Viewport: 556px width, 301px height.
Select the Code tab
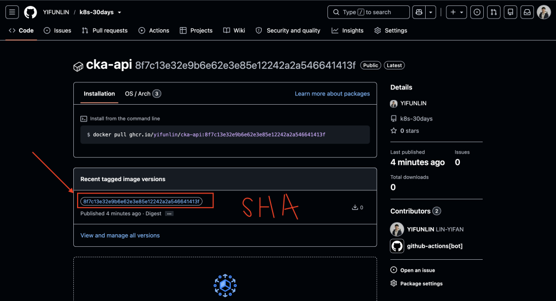(21, 30)
